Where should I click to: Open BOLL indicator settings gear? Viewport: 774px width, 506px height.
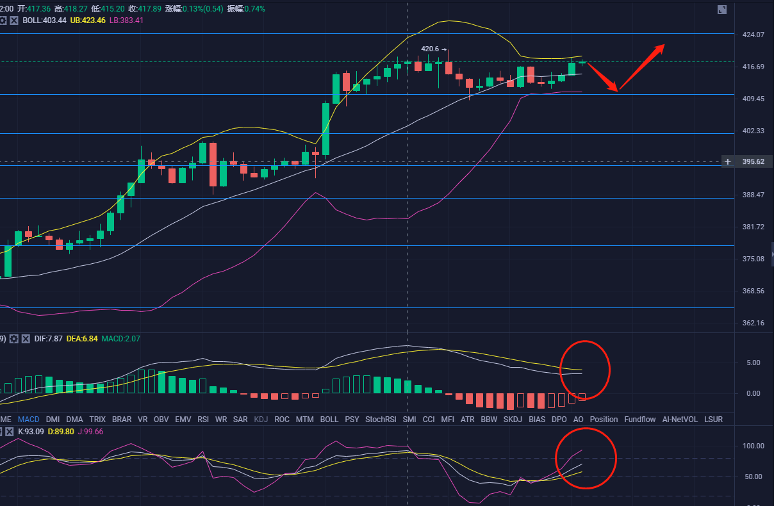3,20
